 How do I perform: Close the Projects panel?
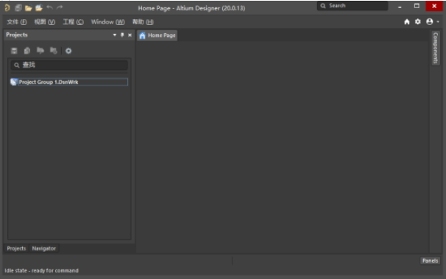click(x=130, y=35)
